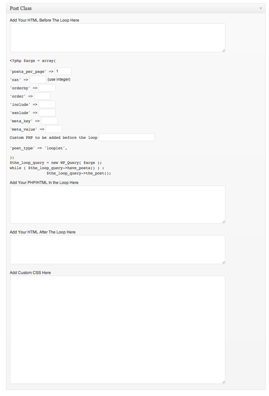
Task: Click the 'meta_key' input field
Action: click(x=49, y=121)
